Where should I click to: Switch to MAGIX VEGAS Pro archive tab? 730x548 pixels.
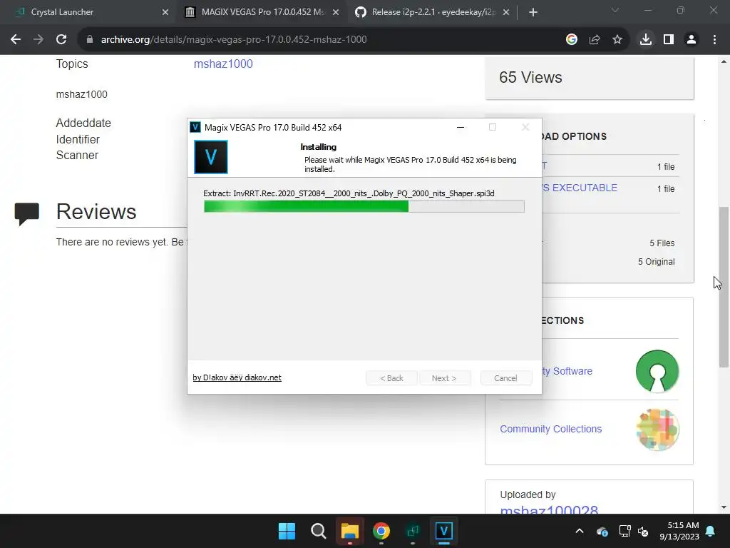262,12
